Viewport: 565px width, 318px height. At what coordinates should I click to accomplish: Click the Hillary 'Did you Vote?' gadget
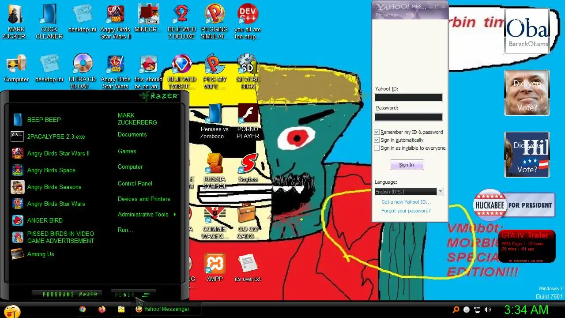[x=527, y=155]
